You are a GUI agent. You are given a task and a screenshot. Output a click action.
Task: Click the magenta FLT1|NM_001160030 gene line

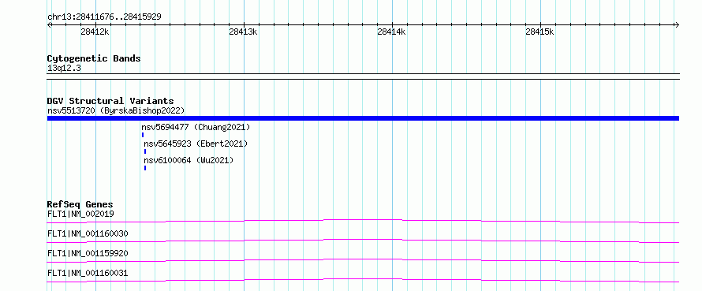pos(363,240)
